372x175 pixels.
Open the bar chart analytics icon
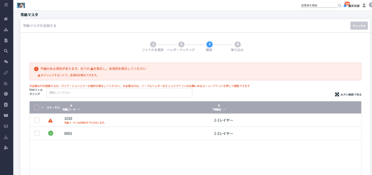pyautogui.click(x=6, y=83)
